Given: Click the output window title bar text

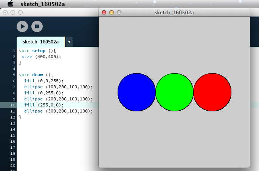Looking at the screenshot, I should [x=174, y=12].
